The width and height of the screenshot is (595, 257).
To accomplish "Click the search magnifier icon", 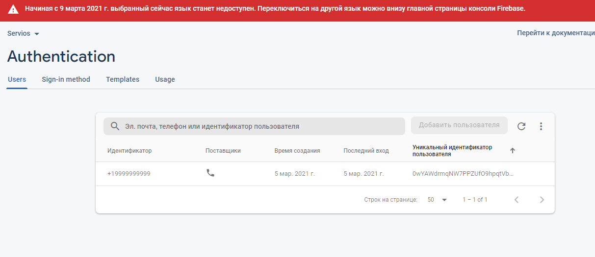I will [115, 126].
